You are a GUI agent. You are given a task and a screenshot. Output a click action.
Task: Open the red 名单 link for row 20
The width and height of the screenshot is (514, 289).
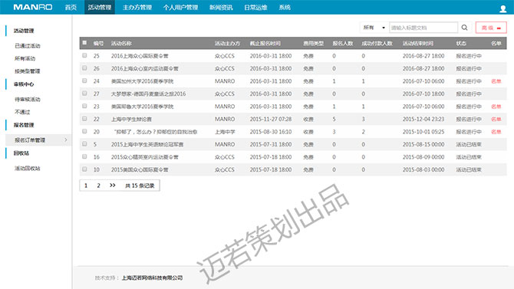[496, 132]
